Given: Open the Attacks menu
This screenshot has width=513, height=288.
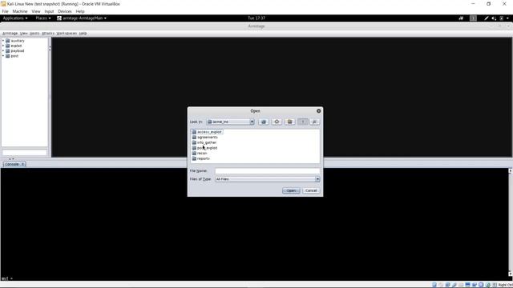Looking at the screenshot, I should 48,34.
